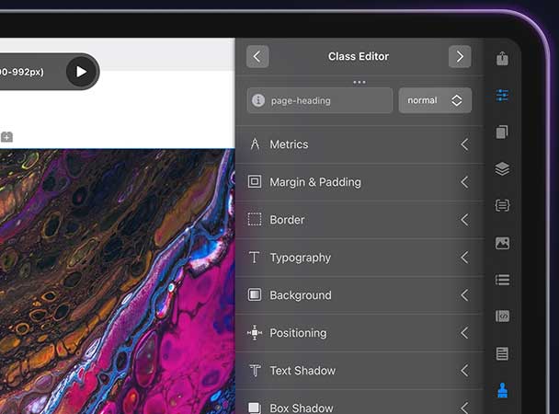
Task: Expand the Typography section
Action: pos(359,258)
